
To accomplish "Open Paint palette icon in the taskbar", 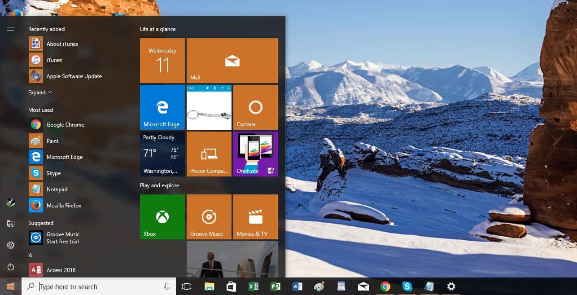I will pyautogui.click(x=319, y=286).
